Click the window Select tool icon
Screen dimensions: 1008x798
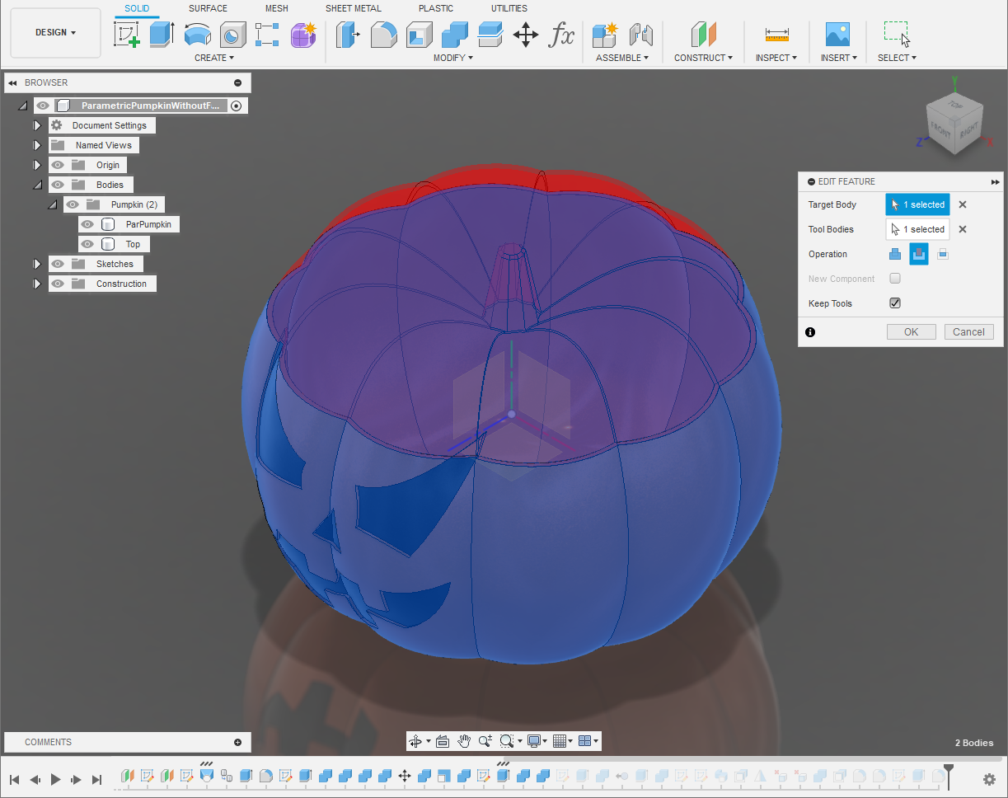pyautogui.click(x=897, y=35)
